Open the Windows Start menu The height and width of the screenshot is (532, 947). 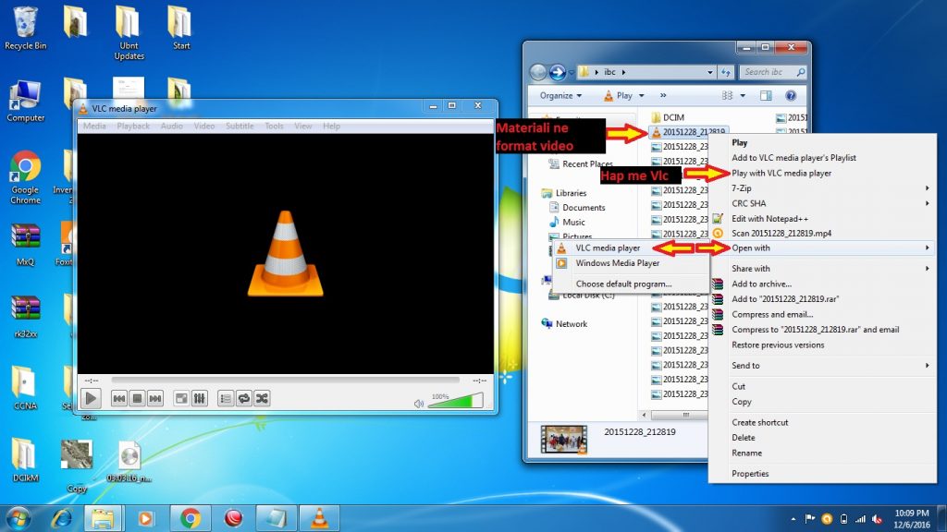pyautogui.click(x=18, y=518)
